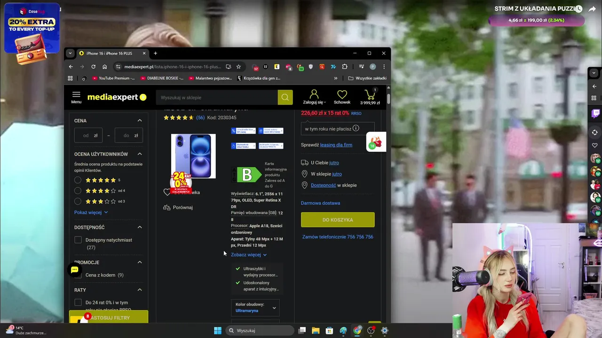Click the 'do' maximum price field

point(129,136)
